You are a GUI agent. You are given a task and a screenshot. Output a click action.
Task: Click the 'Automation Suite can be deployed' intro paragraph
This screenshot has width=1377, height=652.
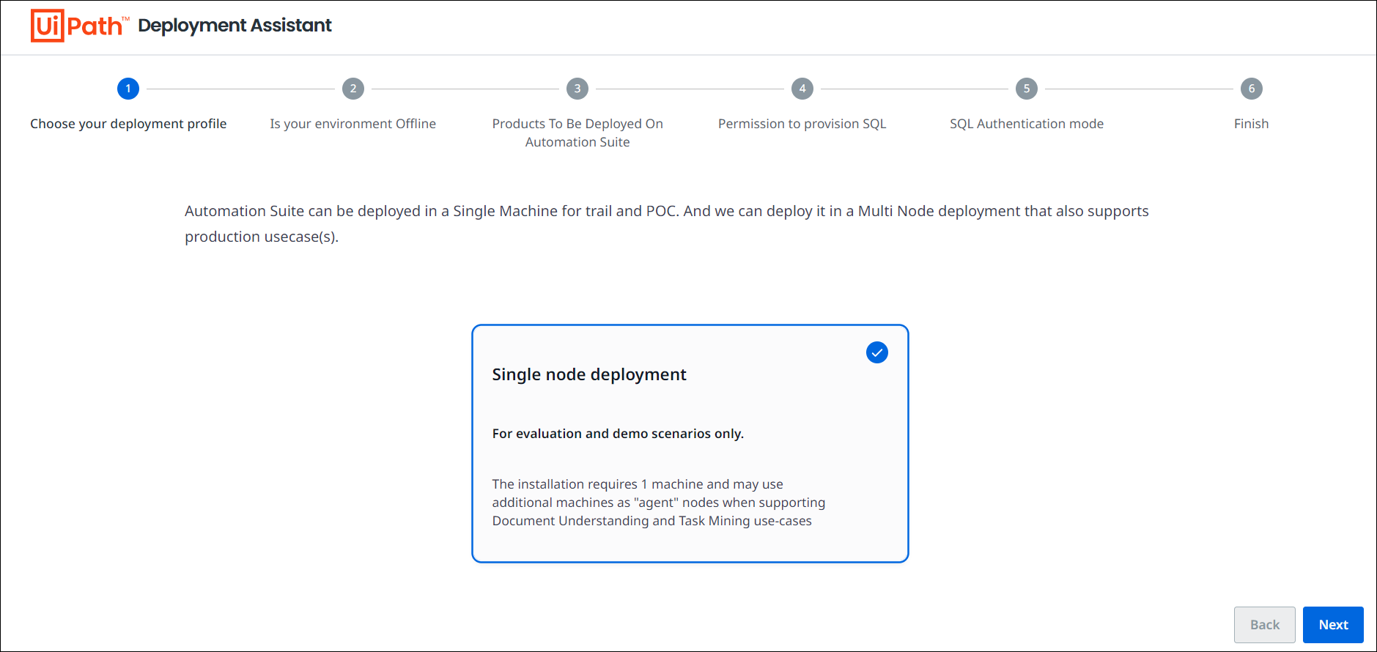coord(667,223)
